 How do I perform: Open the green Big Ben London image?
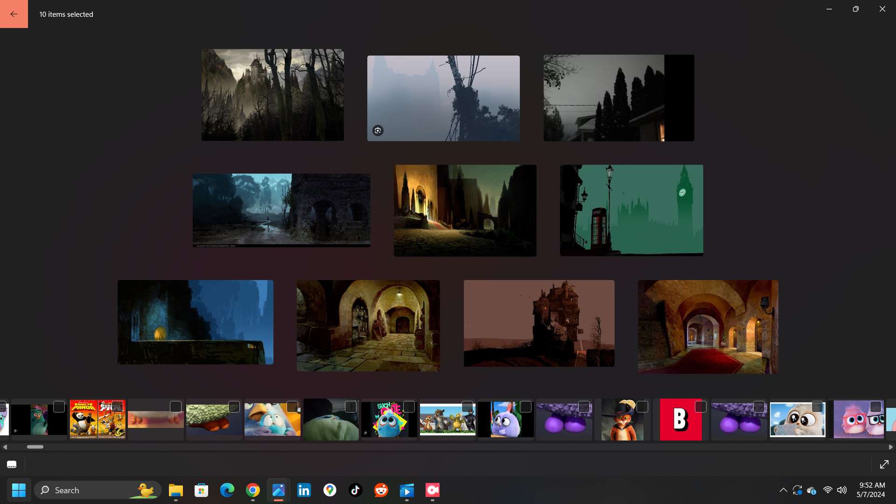[631, 210]
